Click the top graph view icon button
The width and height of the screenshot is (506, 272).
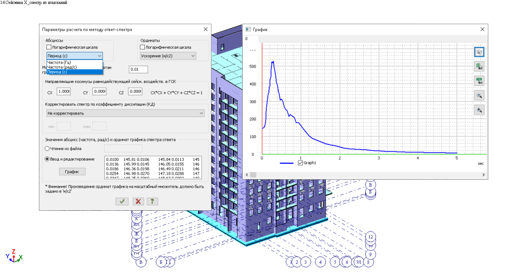point(479,51)
